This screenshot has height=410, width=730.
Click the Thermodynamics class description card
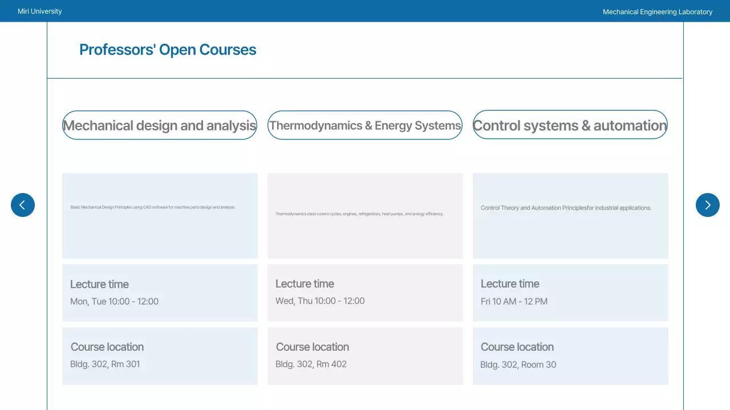[365, 215]
